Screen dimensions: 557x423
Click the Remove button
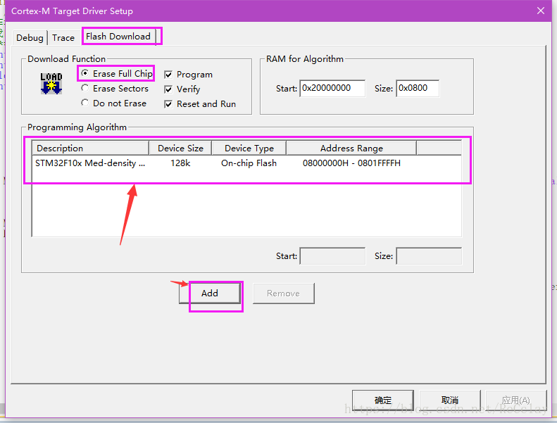(x=284, y=293)
